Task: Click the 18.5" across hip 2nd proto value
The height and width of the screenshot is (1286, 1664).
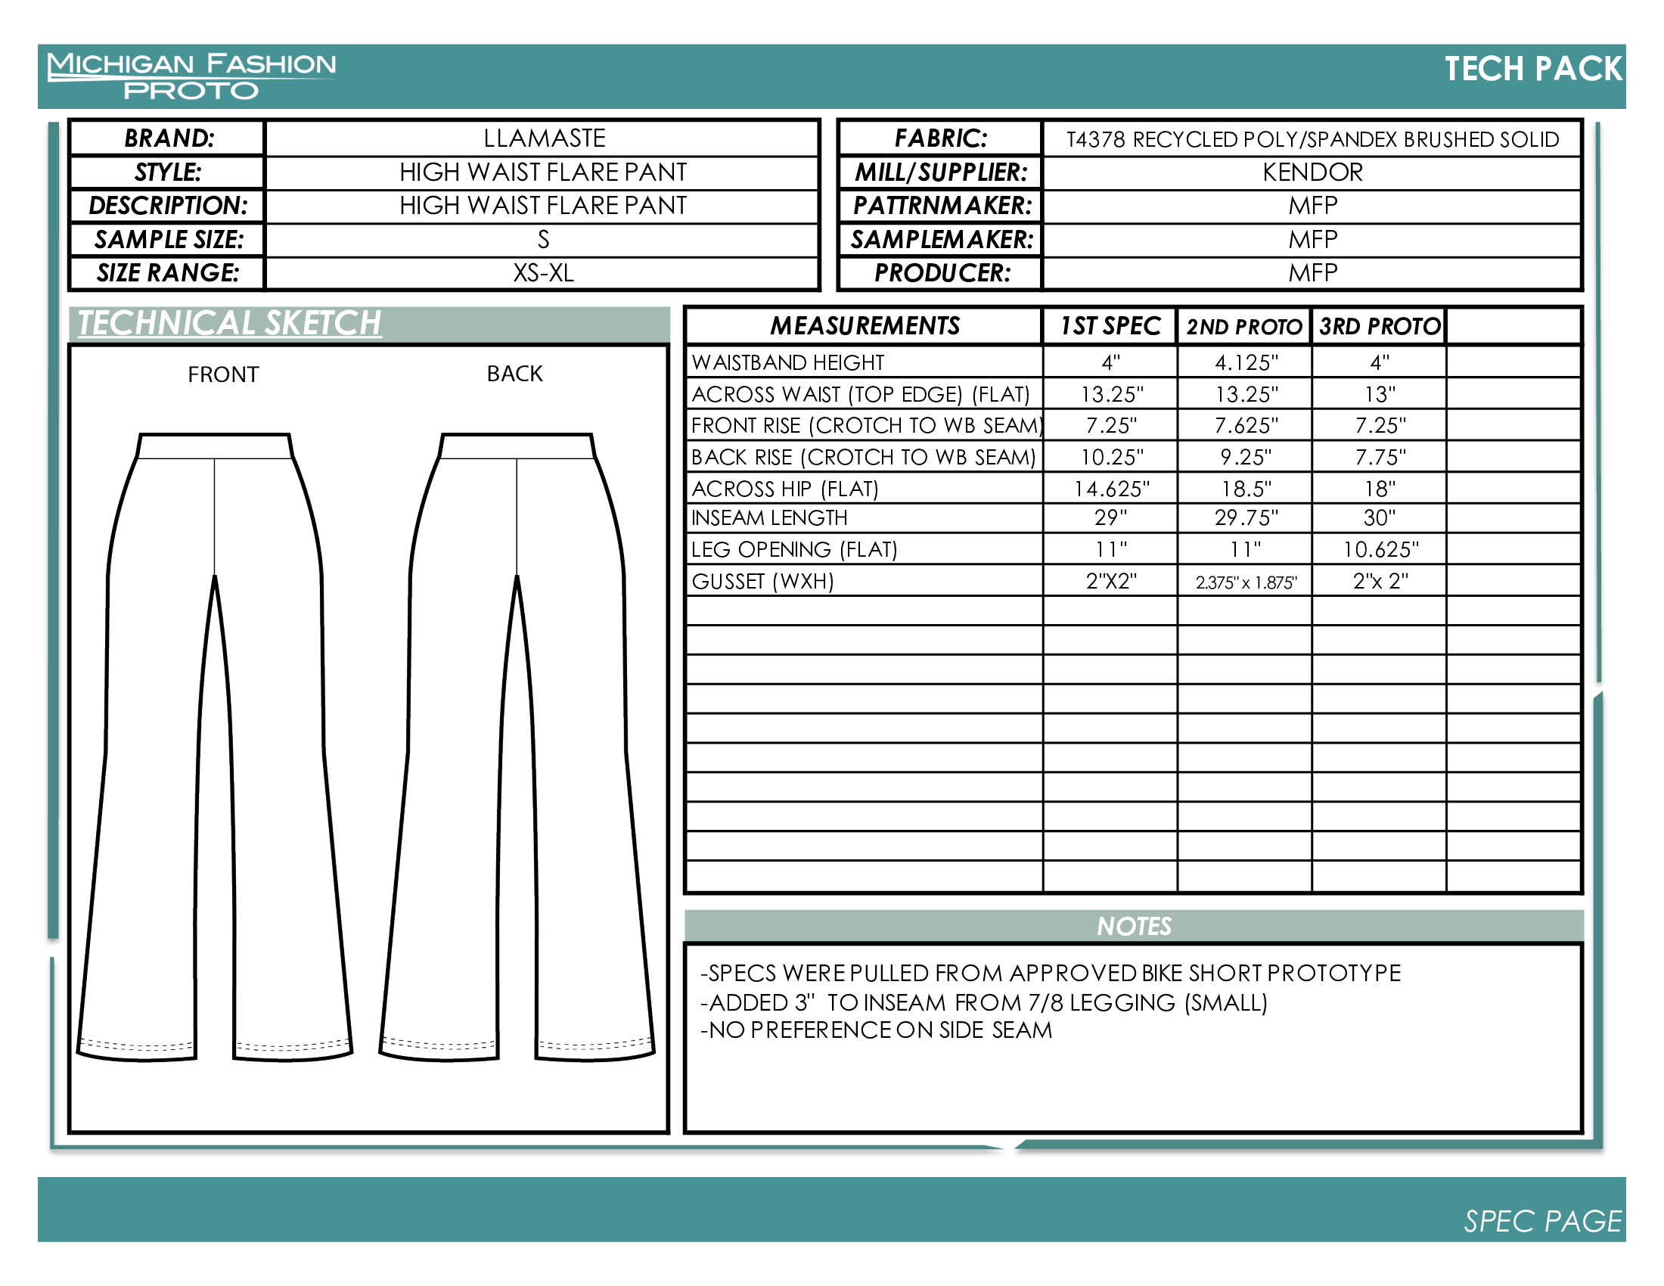Action: [1246, 489]
